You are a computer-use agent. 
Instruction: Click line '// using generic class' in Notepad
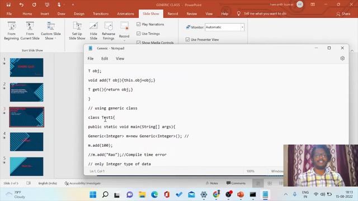pyautogui.click(x=113, y=108)
